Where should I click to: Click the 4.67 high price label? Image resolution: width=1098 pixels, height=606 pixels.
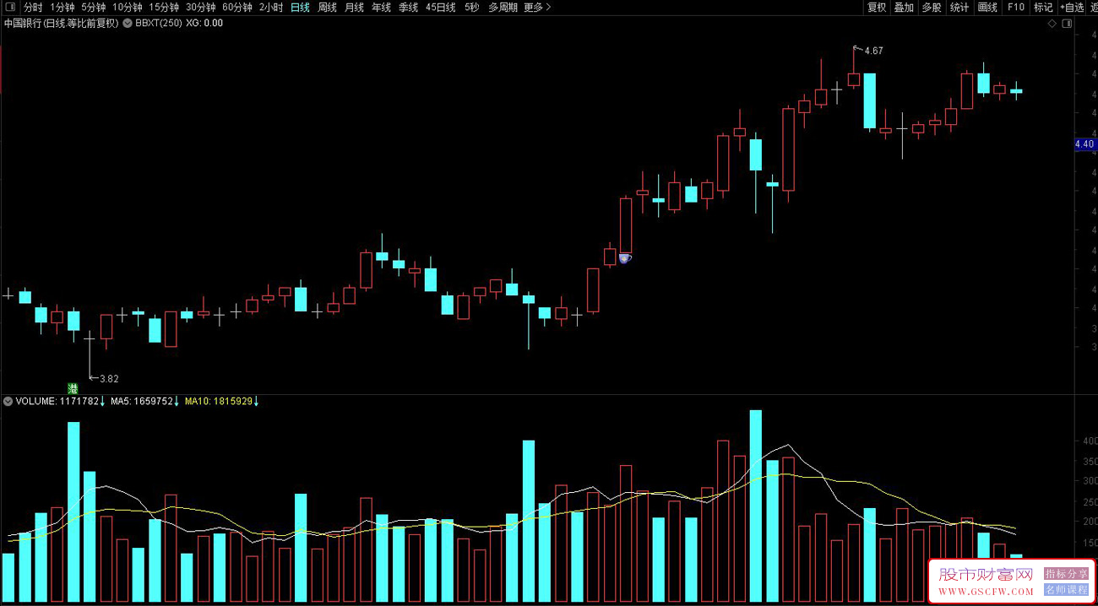pos(874,51)
